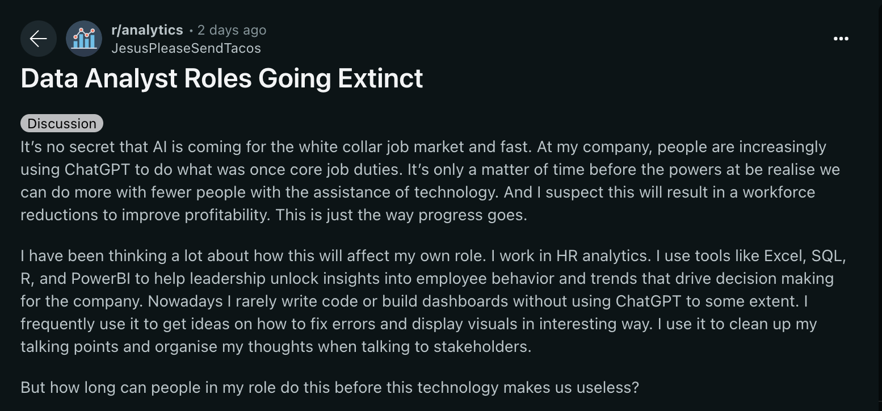
Task: Click the bold r/analytics menu label
Action: [147, 30]
